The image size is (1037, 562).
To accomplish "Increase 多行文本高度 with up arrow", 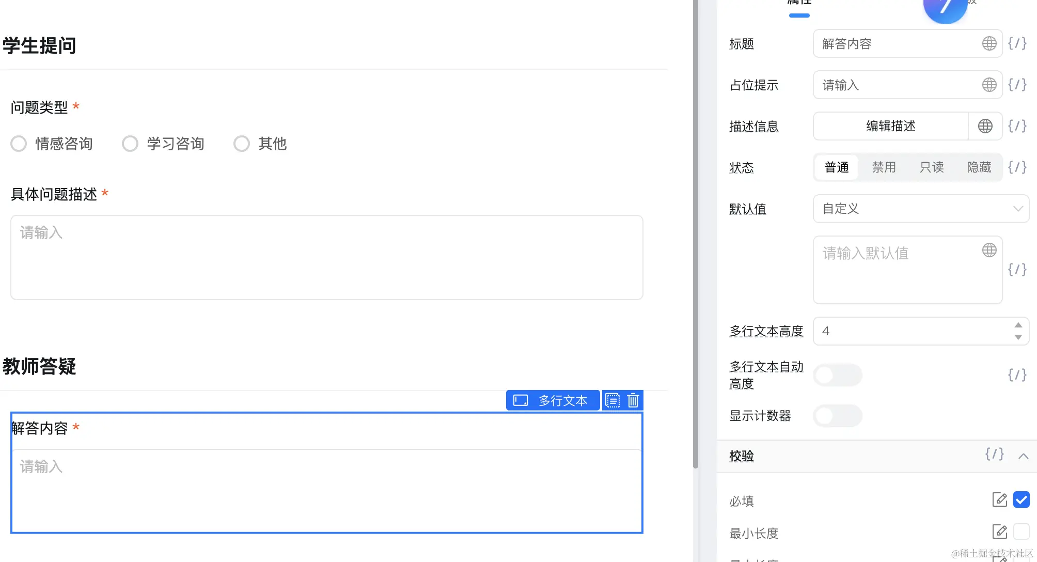I will (1018, 325).
